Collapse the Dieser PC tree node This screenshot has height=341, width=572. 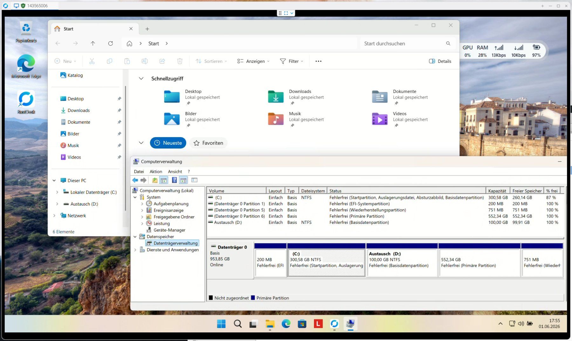tap(54, 180)
